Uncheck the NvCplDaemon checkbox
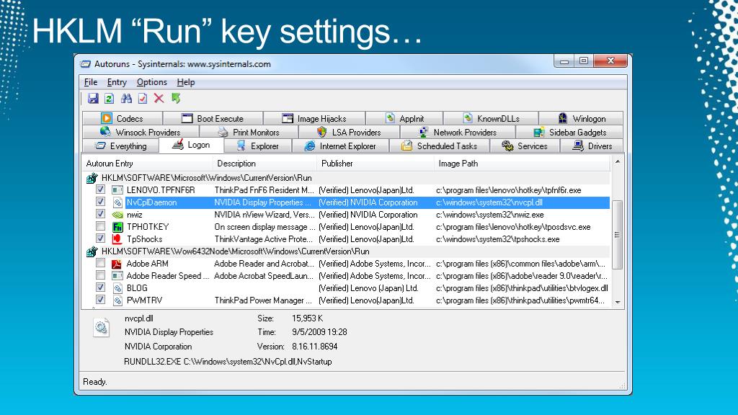738x415 pixels. [100, 202]
